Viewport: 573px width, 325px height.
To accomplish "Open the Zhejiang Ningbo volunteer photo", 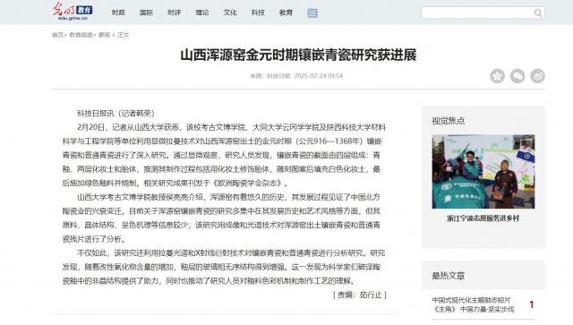I will 483,172.
